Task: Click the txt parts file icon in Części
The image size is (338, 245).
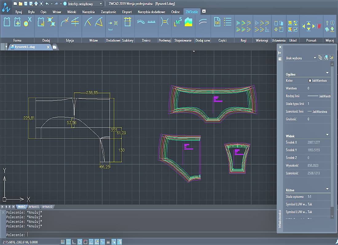Action: tap(217, 22)
